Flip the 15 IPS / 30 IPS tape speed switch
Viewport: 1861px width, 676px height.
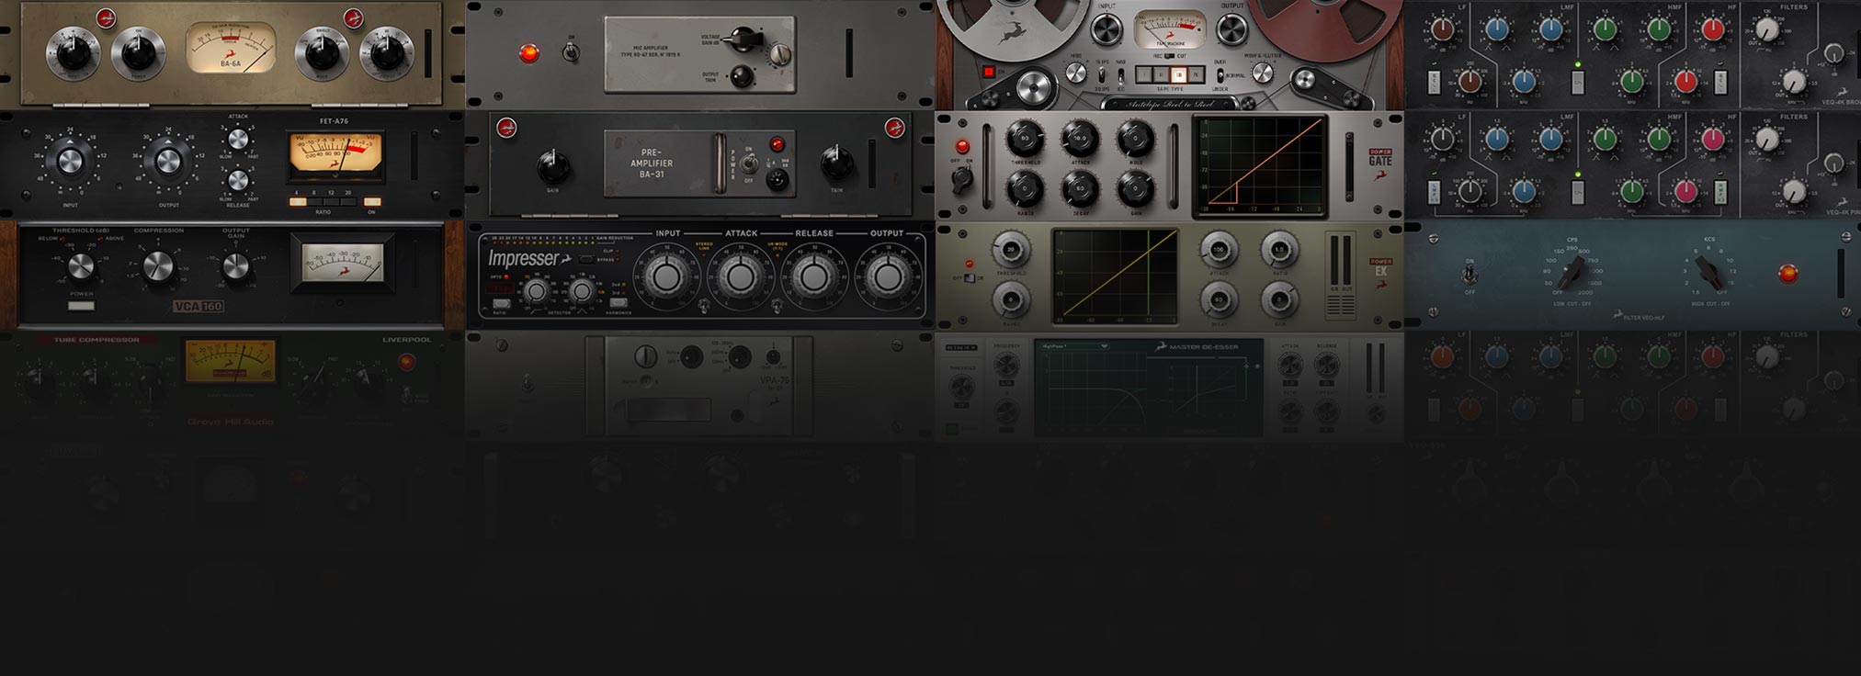1101,73
